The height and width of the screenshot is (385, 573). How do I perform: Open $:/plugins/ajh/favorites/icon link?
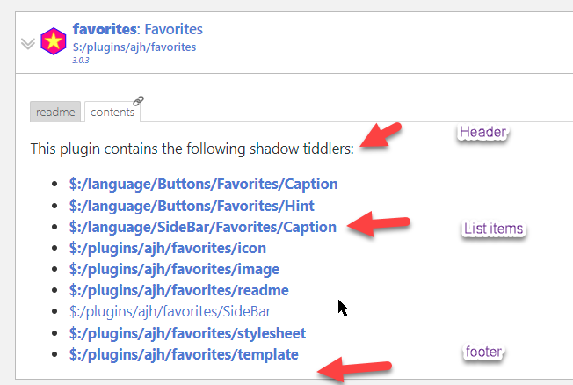167,248
